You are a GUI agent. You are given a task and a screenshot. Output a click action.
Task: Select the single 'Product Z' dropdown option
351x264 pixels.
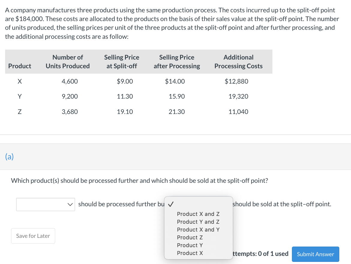point(190,238)
